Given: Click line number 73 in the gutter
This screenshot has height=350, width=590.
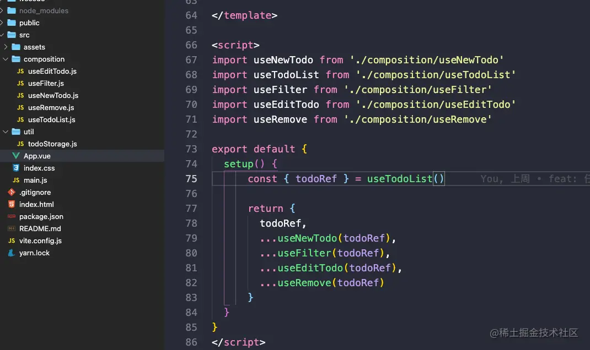Looking at the screenshot, I should click(191, 149).
